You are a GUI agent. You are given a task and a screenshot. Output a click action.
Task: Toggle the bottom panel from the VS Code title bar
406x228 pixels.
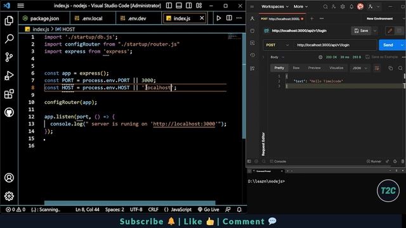point(179,6)
